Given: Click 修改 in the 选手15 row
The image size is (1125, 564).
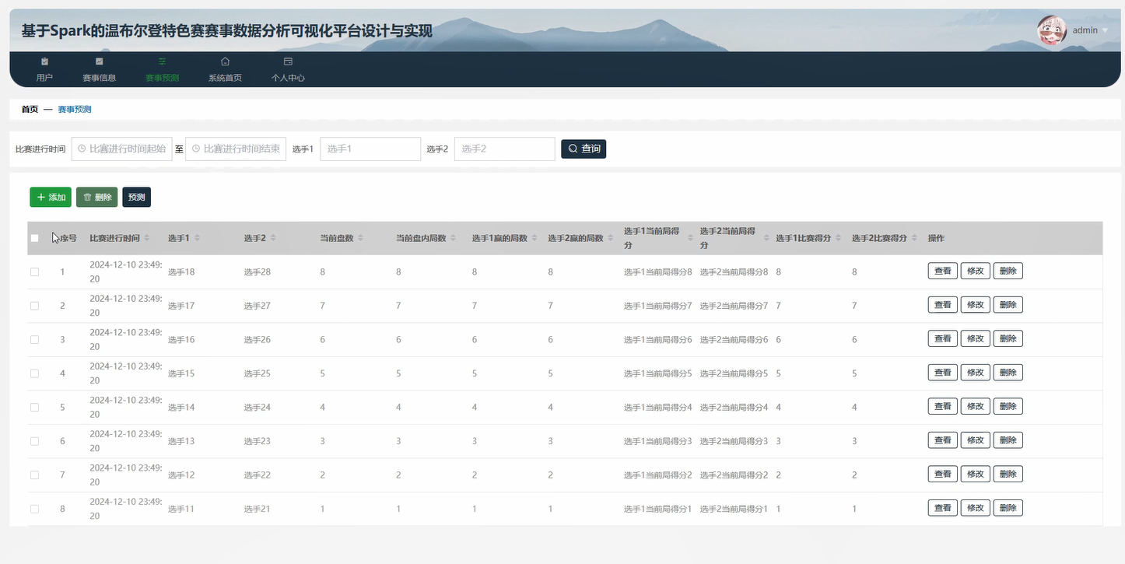Looking at the screenshot, I should click(976, 373).
